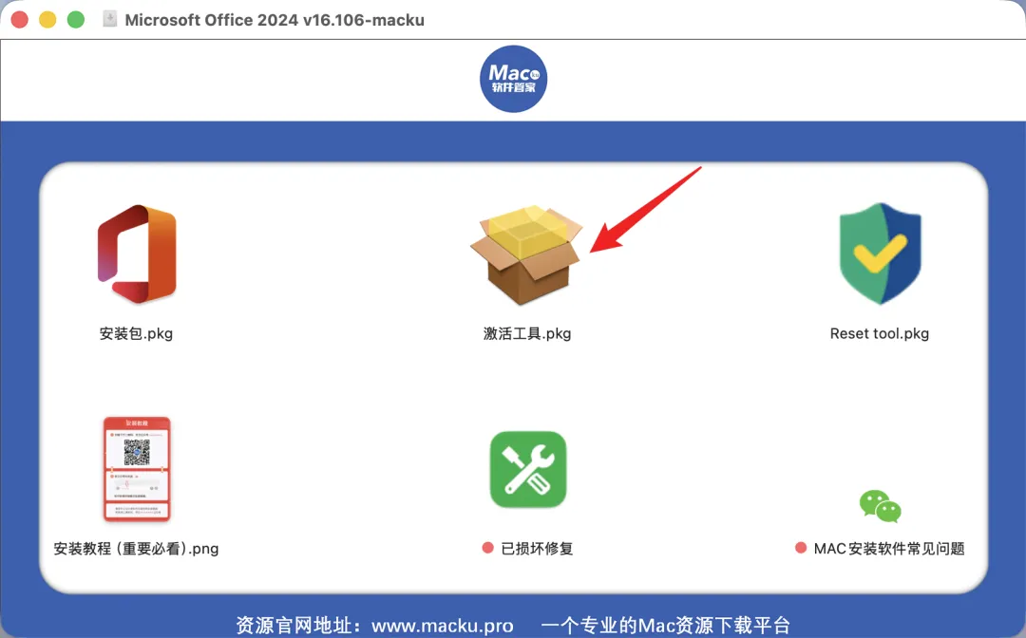The height and width of the screenshot is (638, 1026).
Task: Open the 安装教程 png thumbnail
Action: [x=137, y=469]
